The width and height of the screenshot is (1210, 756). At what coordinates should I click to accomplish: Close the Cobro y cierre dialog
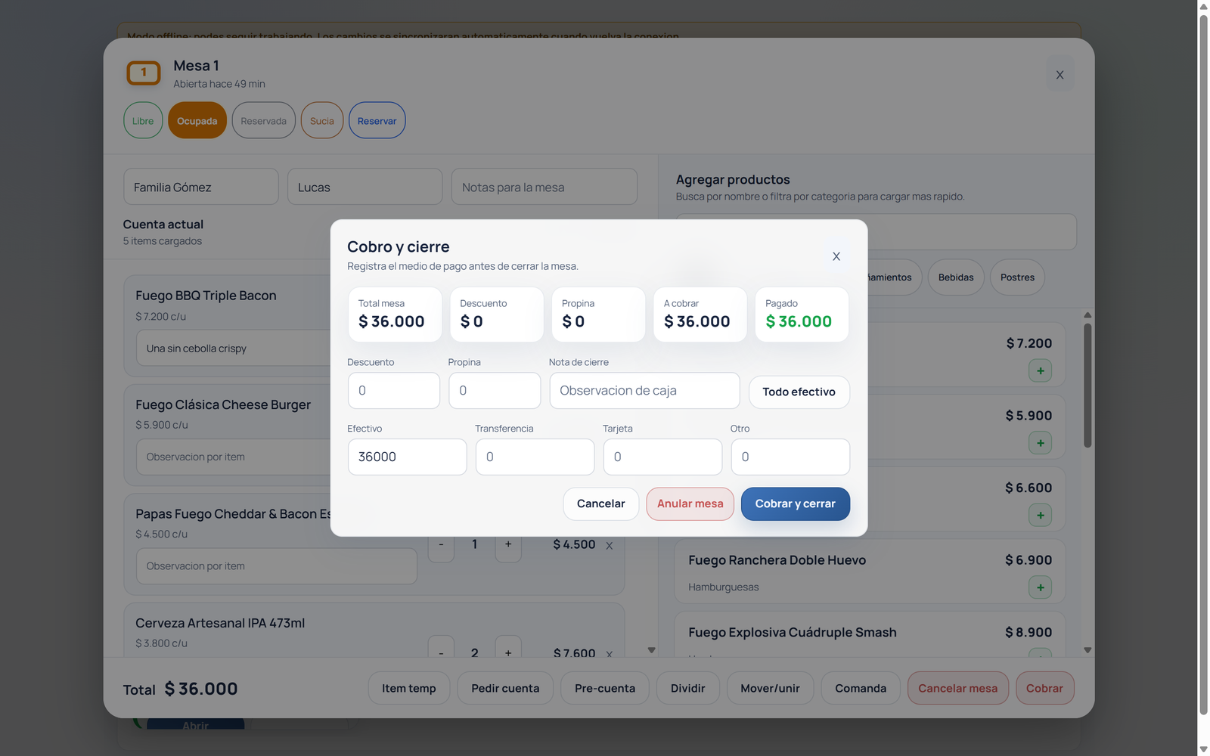(x=836, y=256)
